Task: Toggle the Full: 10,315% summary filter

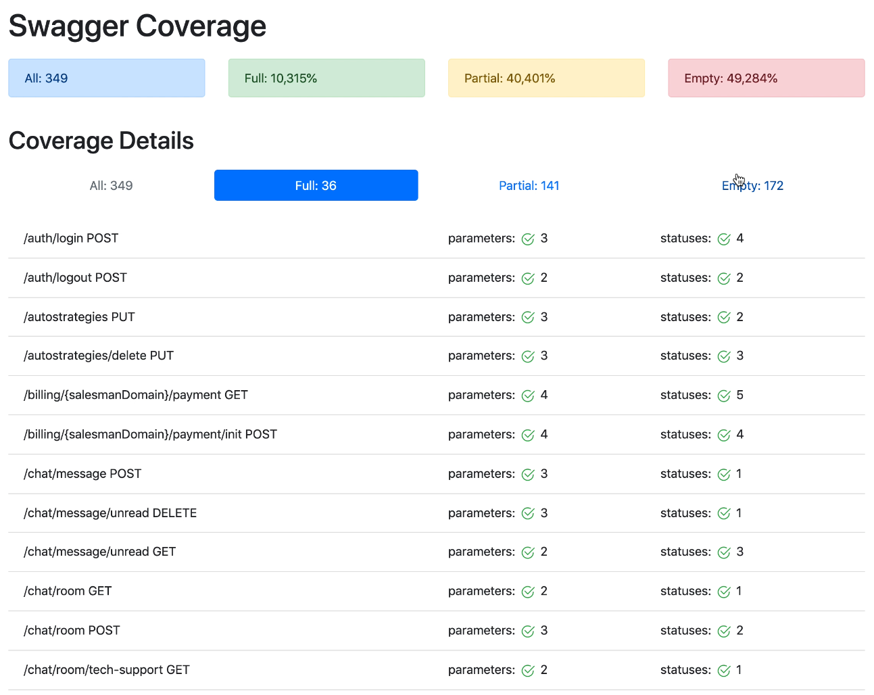Action: click(326, 78)
